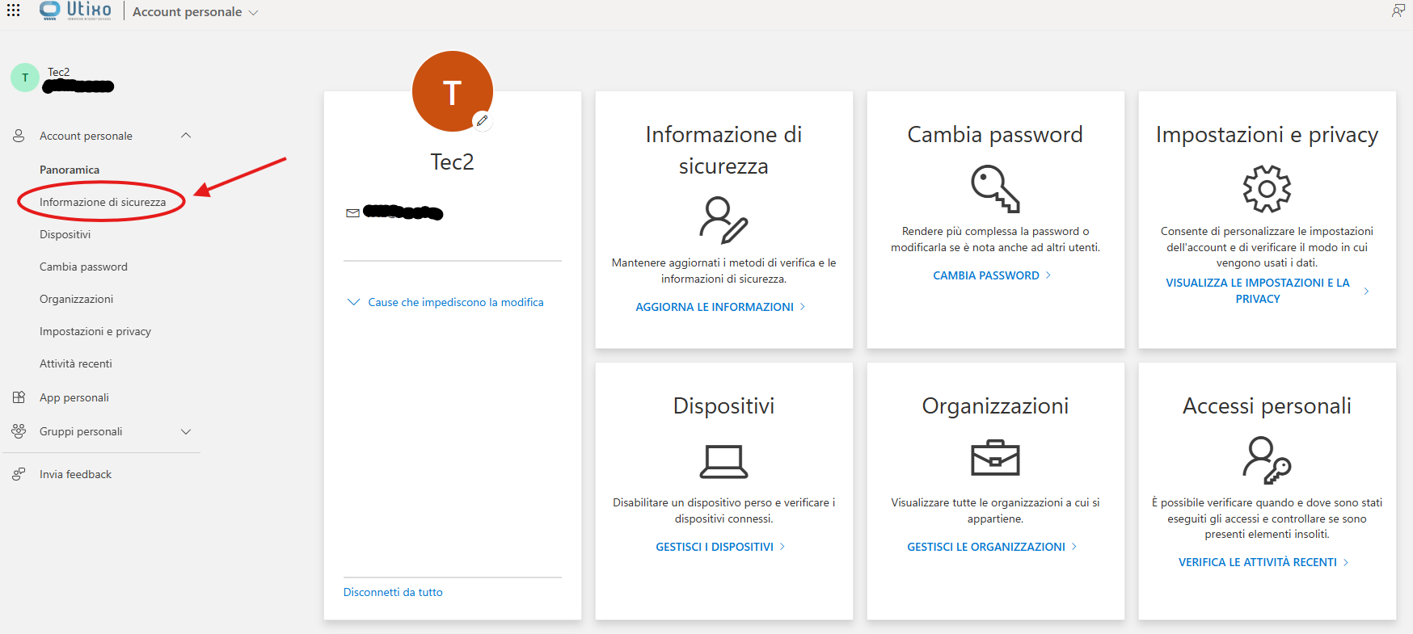The width and height of the screenshot is (1413, 634).
Task: Collapse the Account personale sidebar section
Action: coord(186,136)
